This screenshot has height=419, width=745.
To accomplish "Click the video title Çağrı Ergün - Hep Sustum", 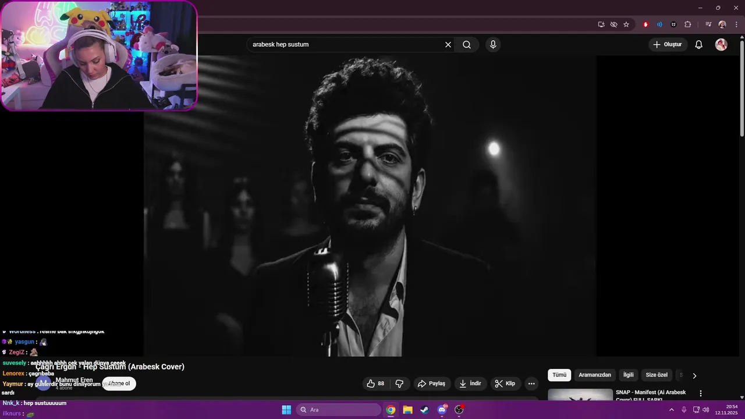I will tap(110, 367).
